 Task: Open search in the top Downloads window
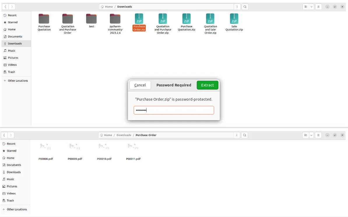coord(245,7)
